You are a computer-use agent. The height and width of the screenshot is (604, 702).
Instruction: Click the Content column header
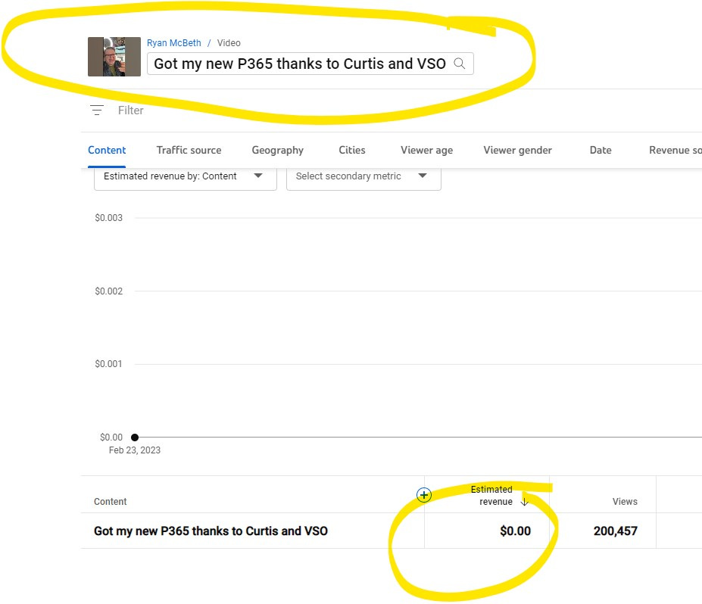tap(110, 502)
